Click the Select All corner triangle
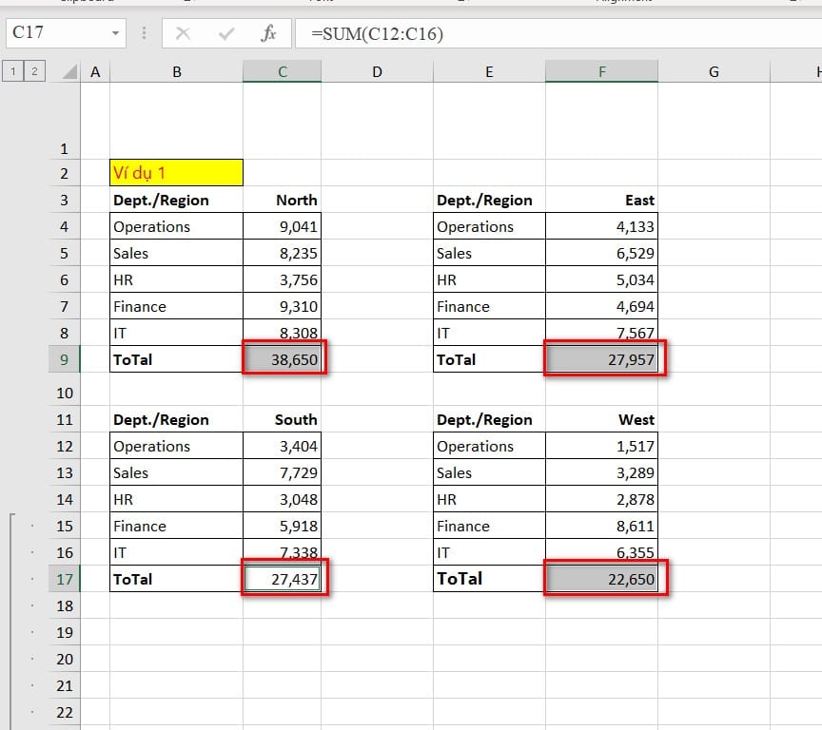 [68, 71]
